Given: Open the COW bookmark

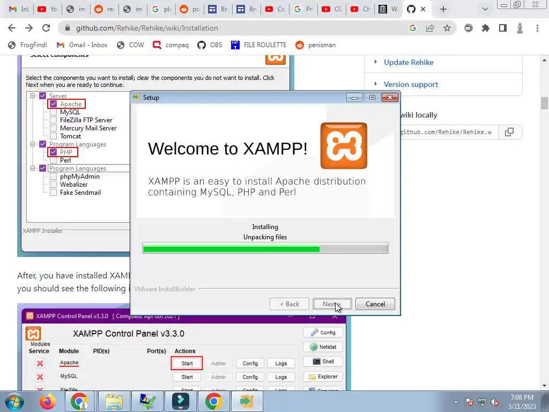Looking at the screenshot, I should [130, 45].
